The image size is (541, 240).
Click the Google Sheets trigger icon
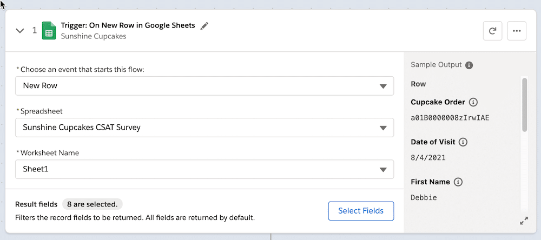coord(49,31)
